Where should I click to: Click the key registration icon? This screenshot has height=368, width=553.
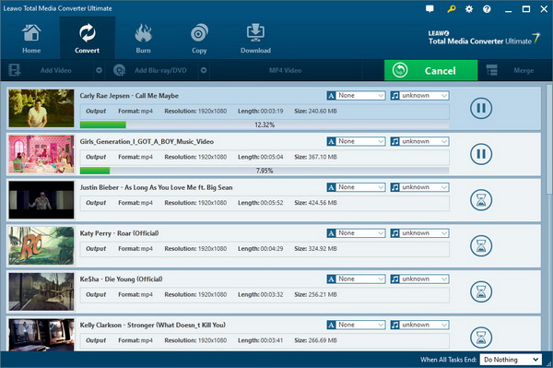pos(451,9)
